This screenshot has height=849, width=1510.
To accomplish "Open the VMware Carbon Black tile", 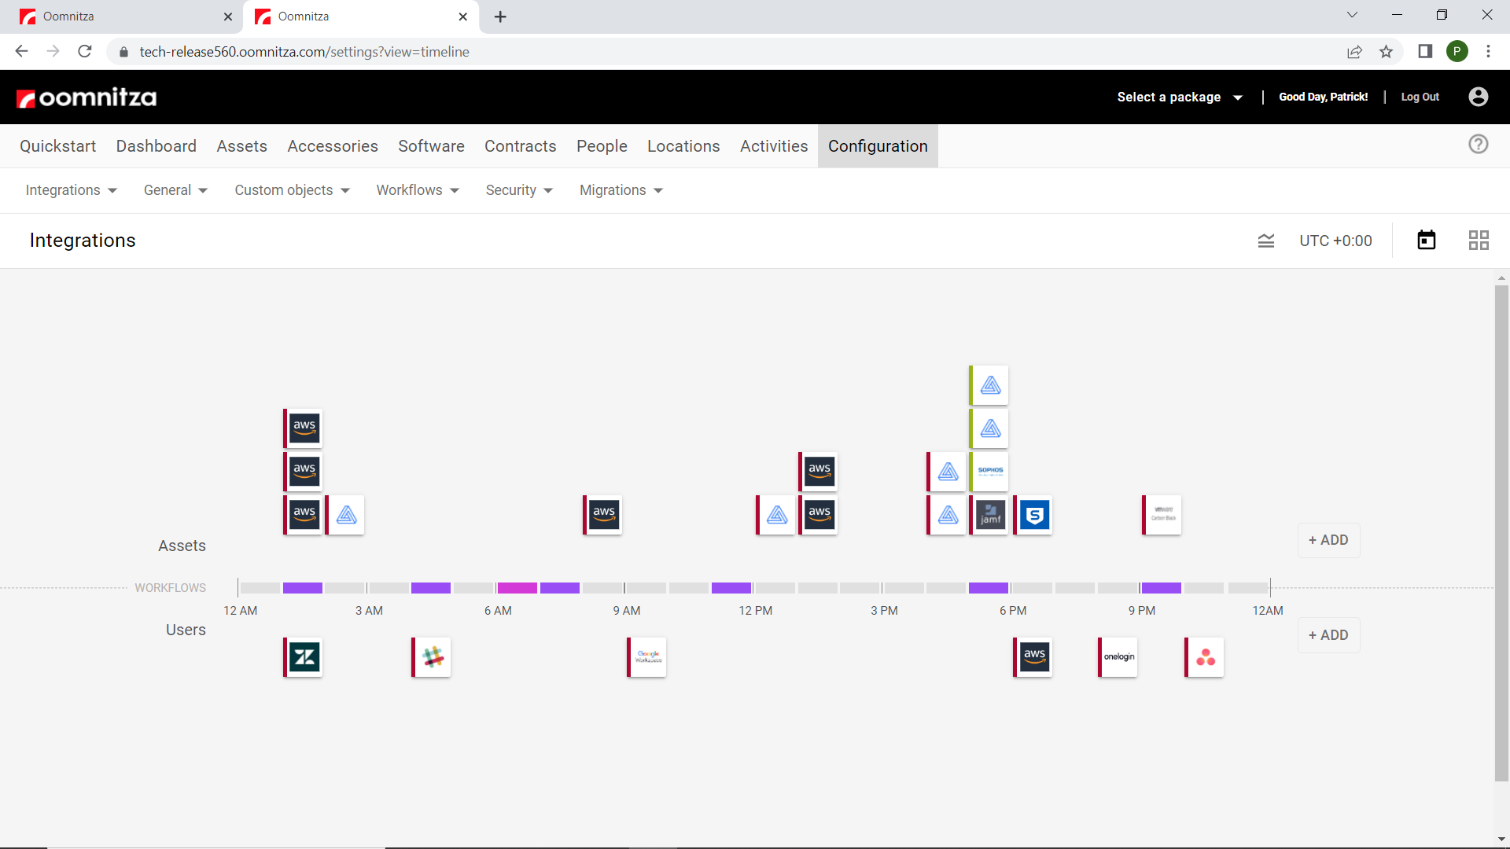I will (x=1163, y=516).
